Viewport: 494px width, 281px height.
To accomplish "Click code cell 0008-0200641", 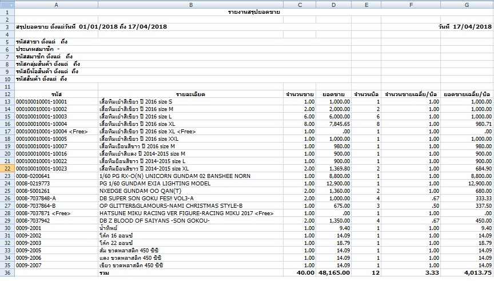I will (x=57, y=176).
